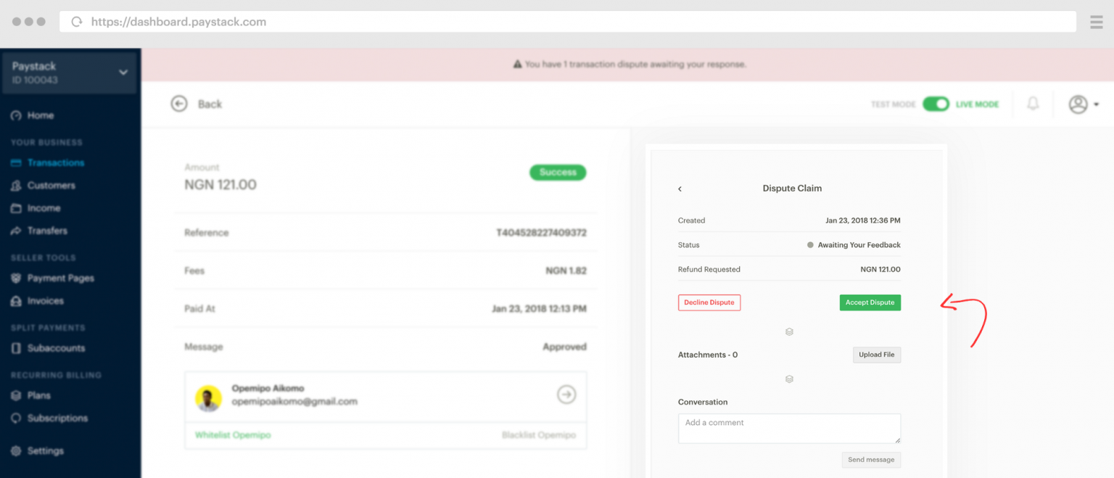Viewport: 1114px width, 478px height.
Task: Open the notification bell
Action: coord(1033,104)
